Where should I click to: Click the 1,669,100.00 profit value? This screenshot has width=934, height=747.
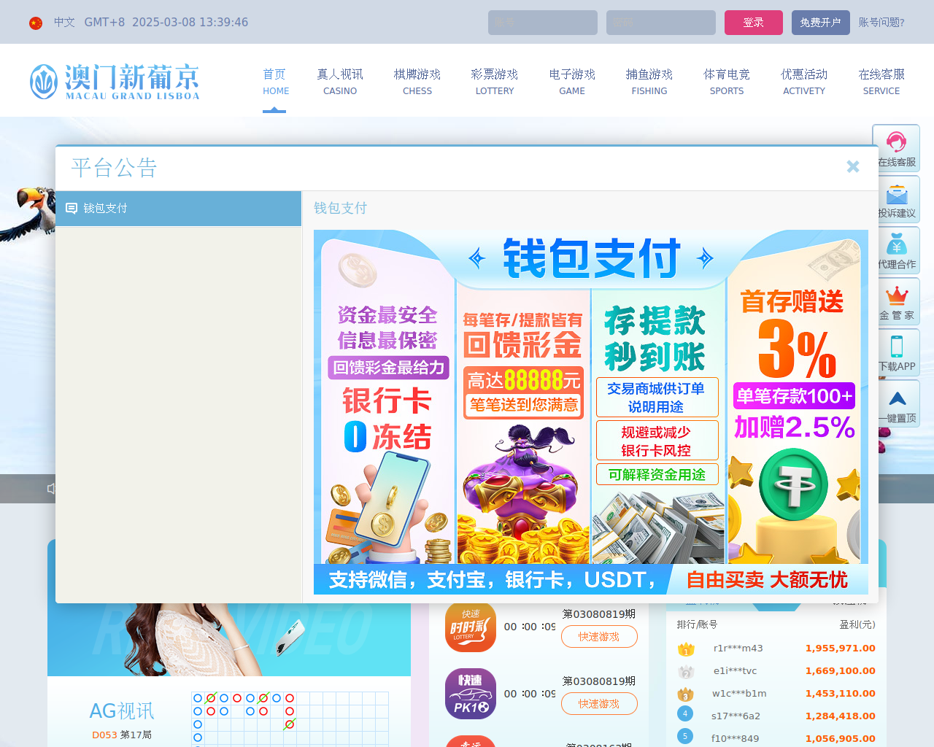[x=840, y=670]
